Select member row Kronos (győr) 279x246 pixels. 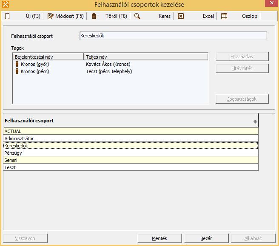click(x=110, y=64)
